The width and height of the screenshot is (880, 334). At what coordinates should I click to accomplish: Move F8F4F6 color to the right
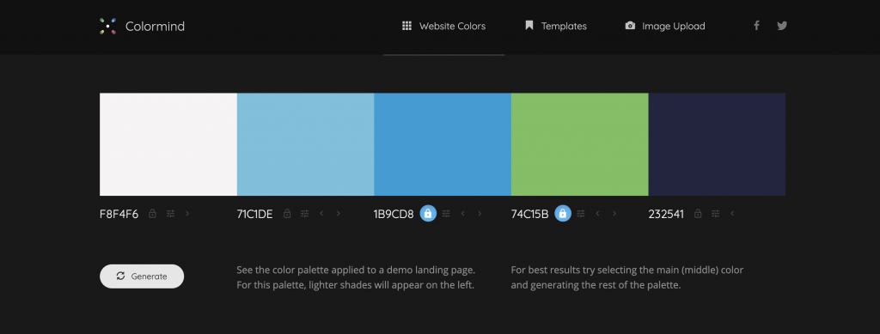187,214
